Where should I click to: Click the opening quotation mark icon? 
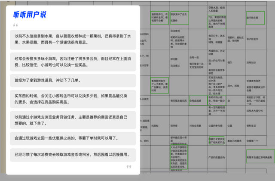point(15,25)
